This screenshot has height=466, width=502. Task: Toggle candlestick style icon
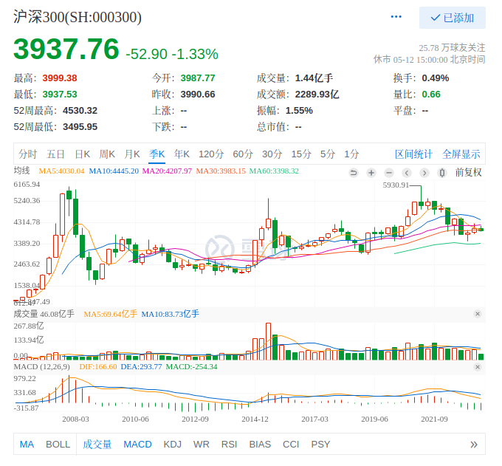point(442,173)
